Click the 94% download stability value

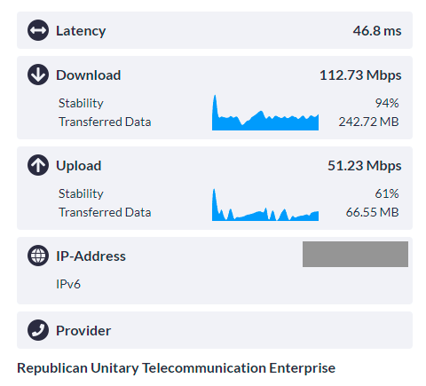(387, 103)
